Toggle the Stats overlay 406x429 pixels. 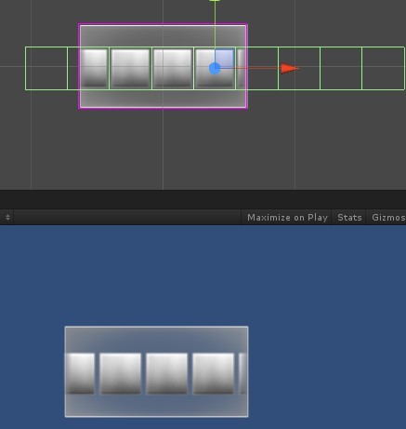pos(349,218)
